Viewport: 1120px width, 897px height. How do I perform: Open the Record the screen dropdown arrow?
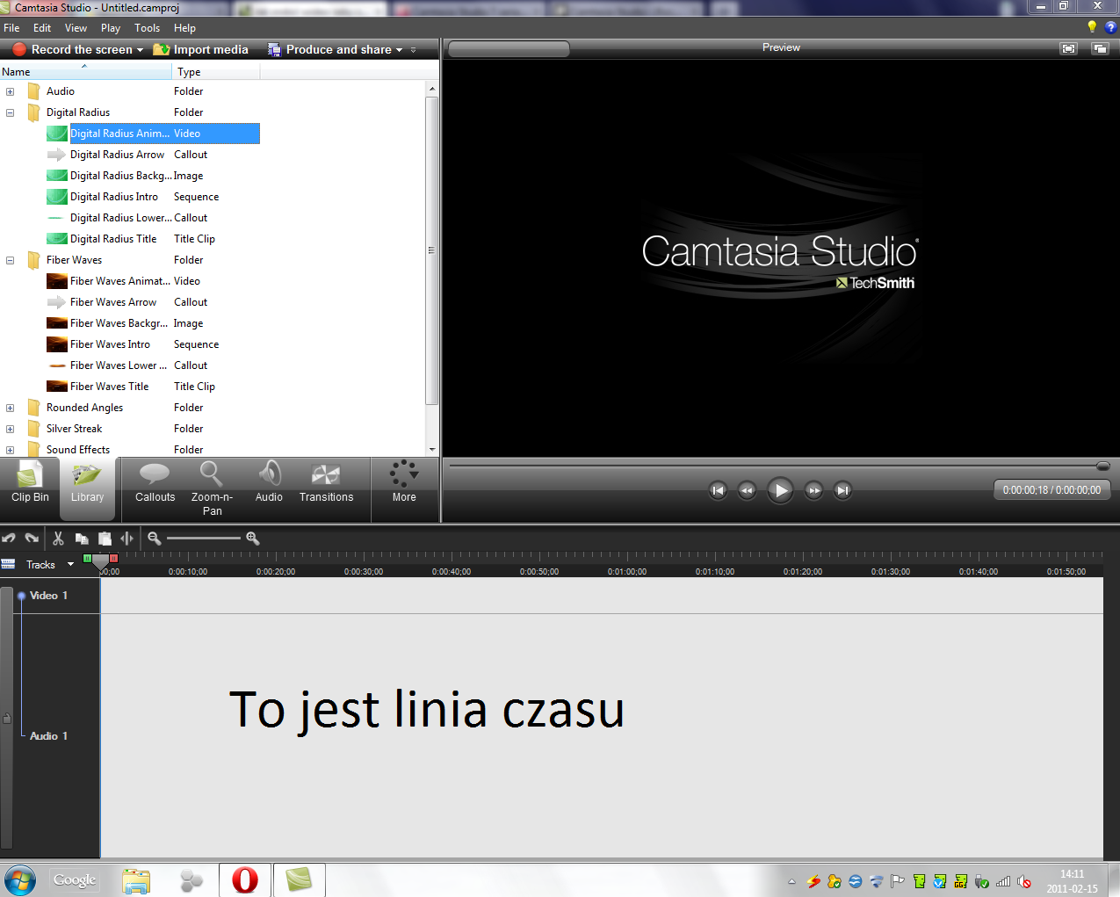(140, 50)
